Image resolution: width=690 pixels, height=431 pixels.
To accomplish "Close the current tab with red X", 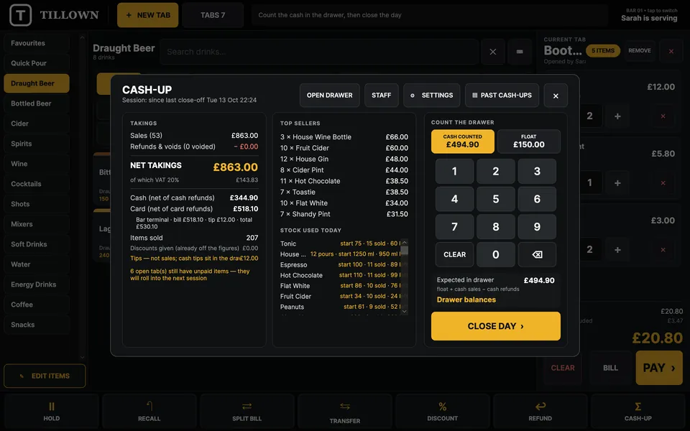I will pyautogui.click(x=671, y=51).
